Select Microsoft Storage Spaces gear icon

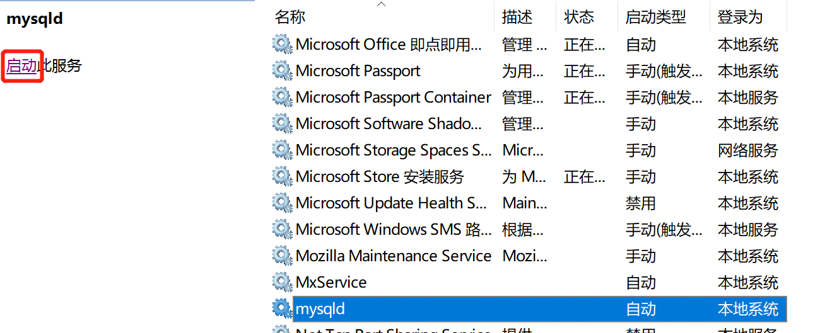click(282, 150)
